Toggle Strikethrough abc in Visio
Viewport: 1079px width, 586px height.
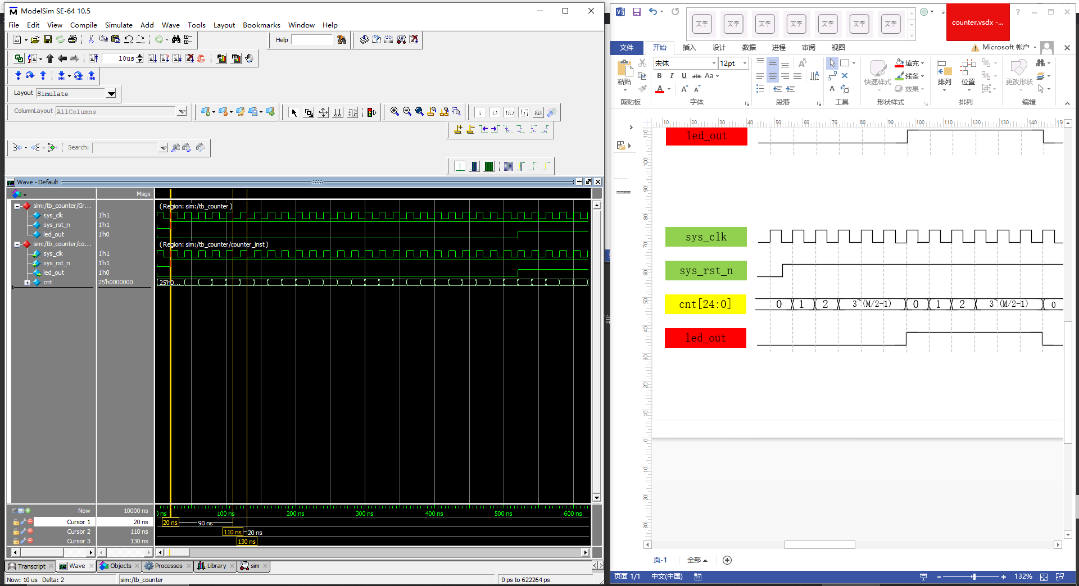click(697, 76)
